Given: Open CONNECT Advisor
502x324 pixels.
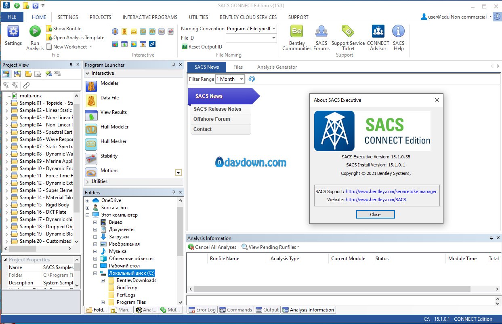Looking at the screenshot, I should coord(378,38).
